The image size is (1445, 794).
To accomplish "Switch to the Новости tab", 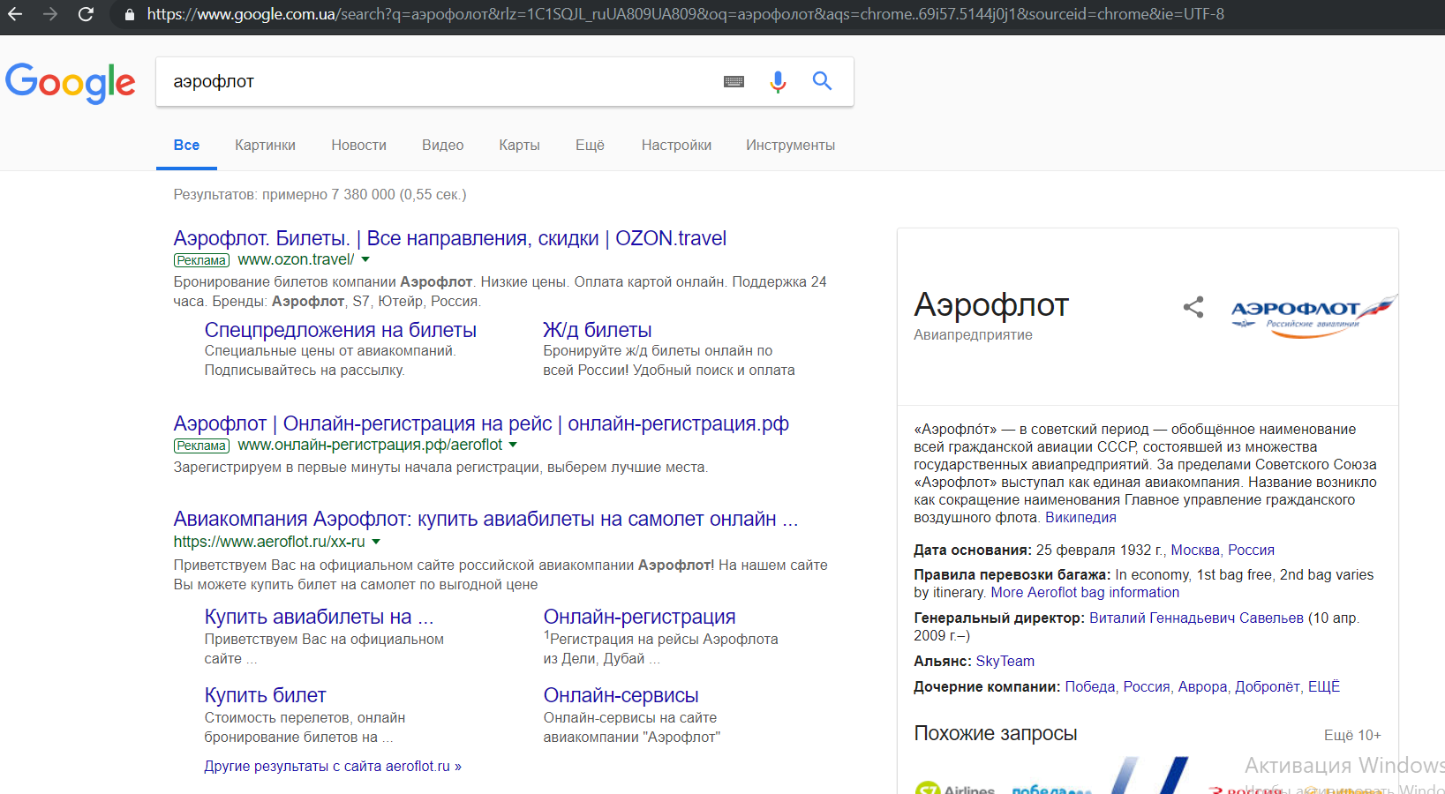I will point(358,145).
